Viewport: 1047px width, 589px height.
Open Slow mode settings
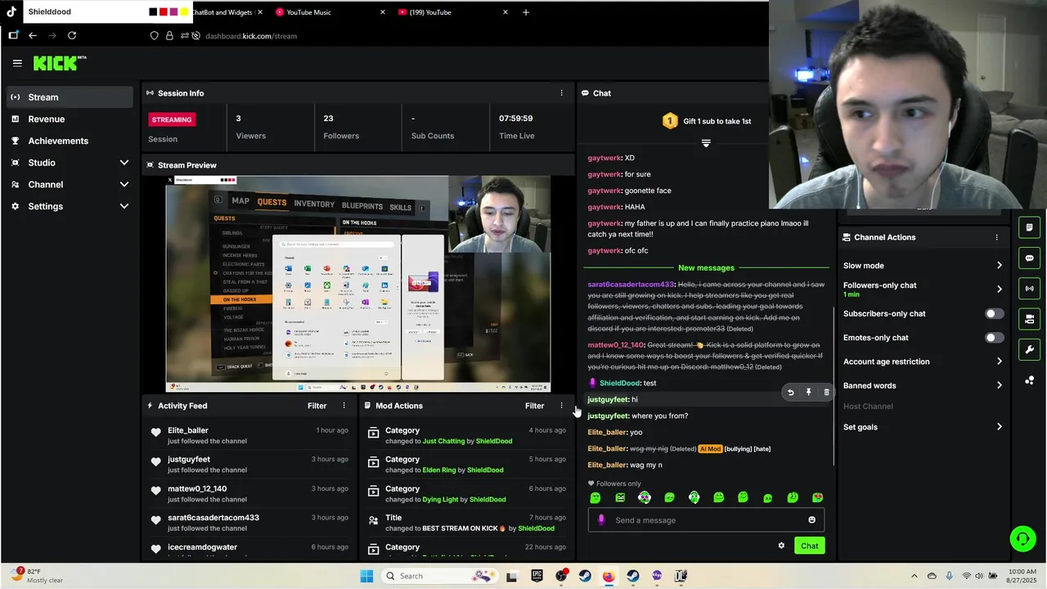pos(923,266)
